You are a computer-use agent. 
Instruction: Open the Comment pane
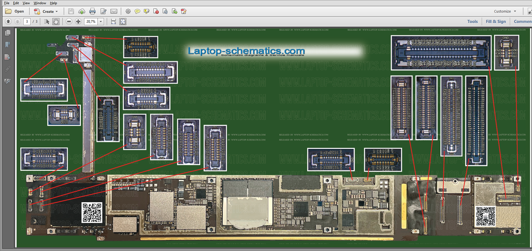(523, 22)
